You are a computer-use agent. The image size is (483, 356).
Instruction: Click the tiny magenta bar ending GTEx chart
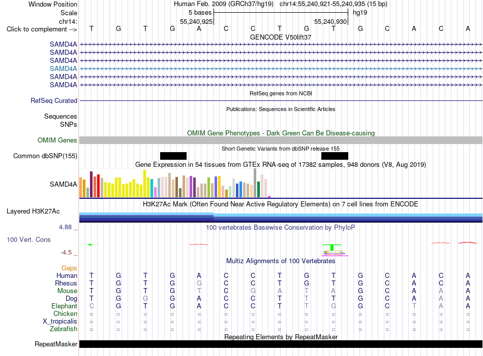pyautogui.click(x=269, y=197)
